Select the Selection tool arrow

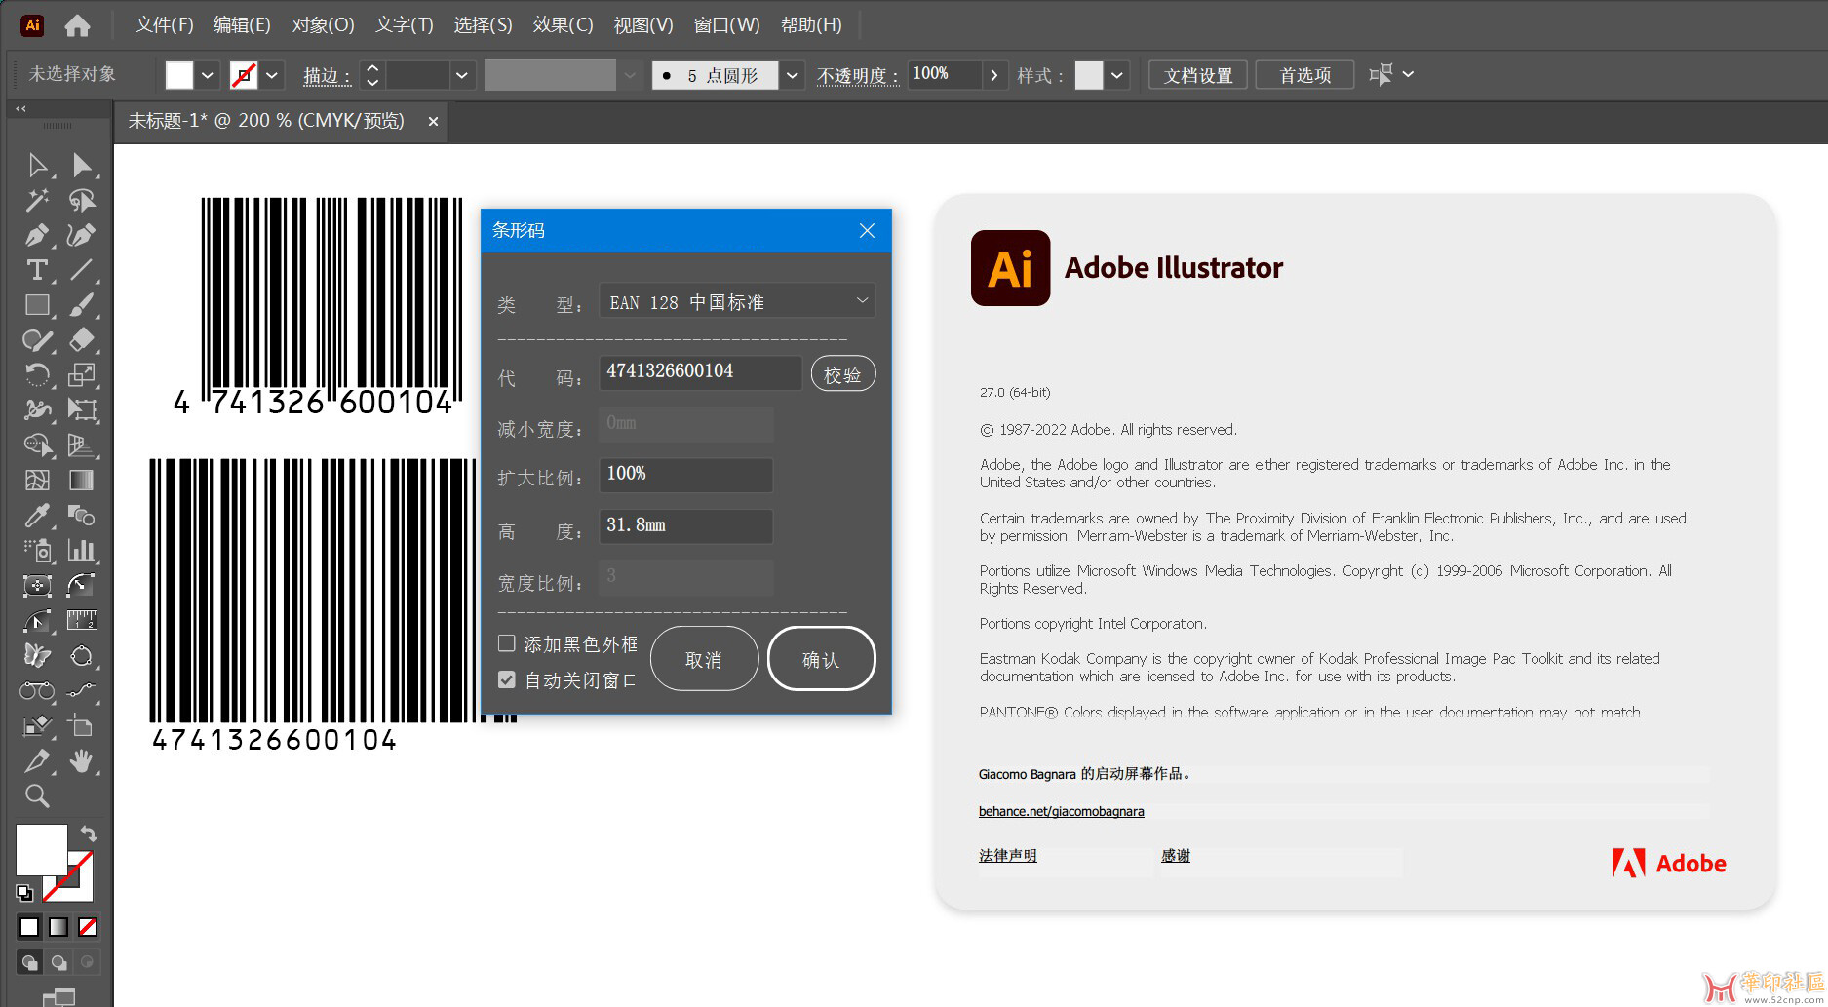coord(37,165)
